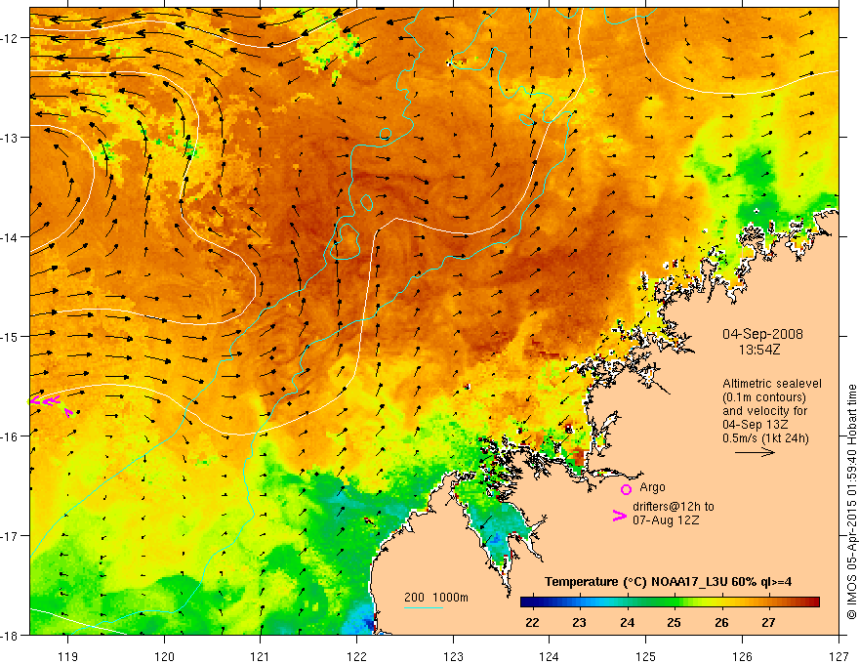The height and width of the screenshot is (664, 859).
Task: Click longitude axis label 119
Action: [x=68, y=656]
